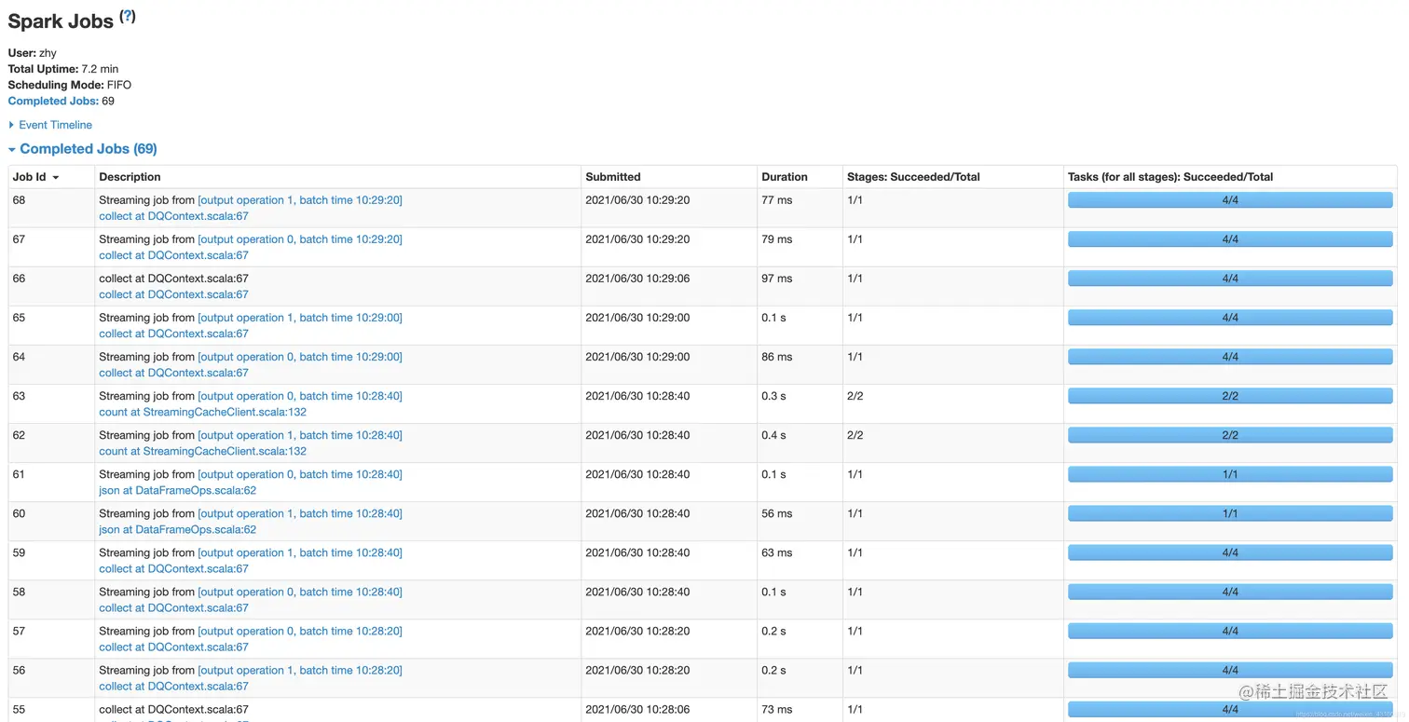Open job 60's json at DataFrameOps.scala:62 link

(x=177, y=529)
